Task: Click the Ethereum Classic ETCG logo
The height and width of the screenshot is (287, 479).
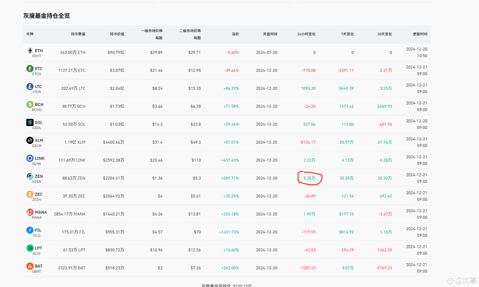Action: pos(30,68)
